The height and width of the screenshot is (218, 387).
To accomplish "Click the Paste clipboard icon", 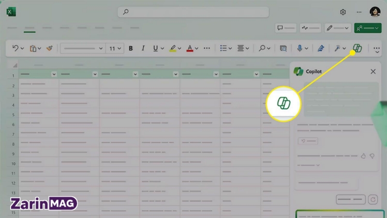I will click(x=33, y=48).
